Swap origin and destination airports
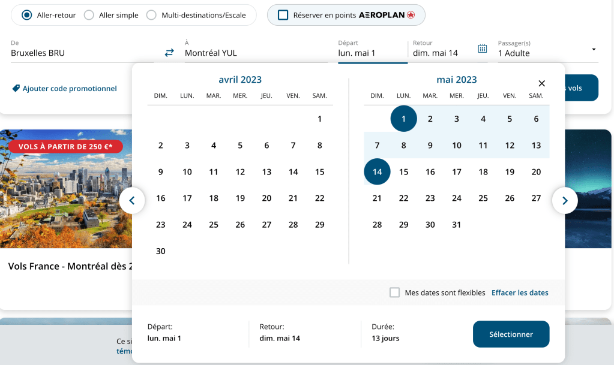Image resolution: width=614 pixels, height=365 pixels. pos(169,53)
